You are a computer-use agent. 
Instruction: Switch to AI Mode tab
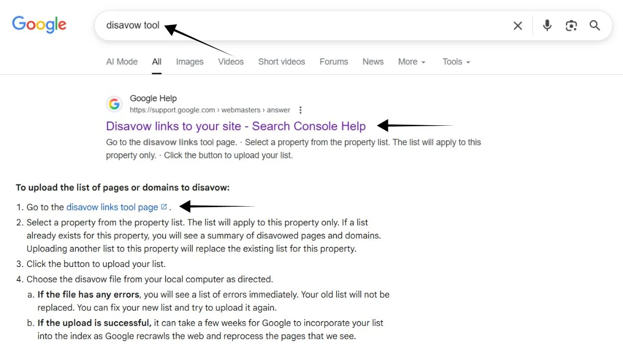[122, 61]
